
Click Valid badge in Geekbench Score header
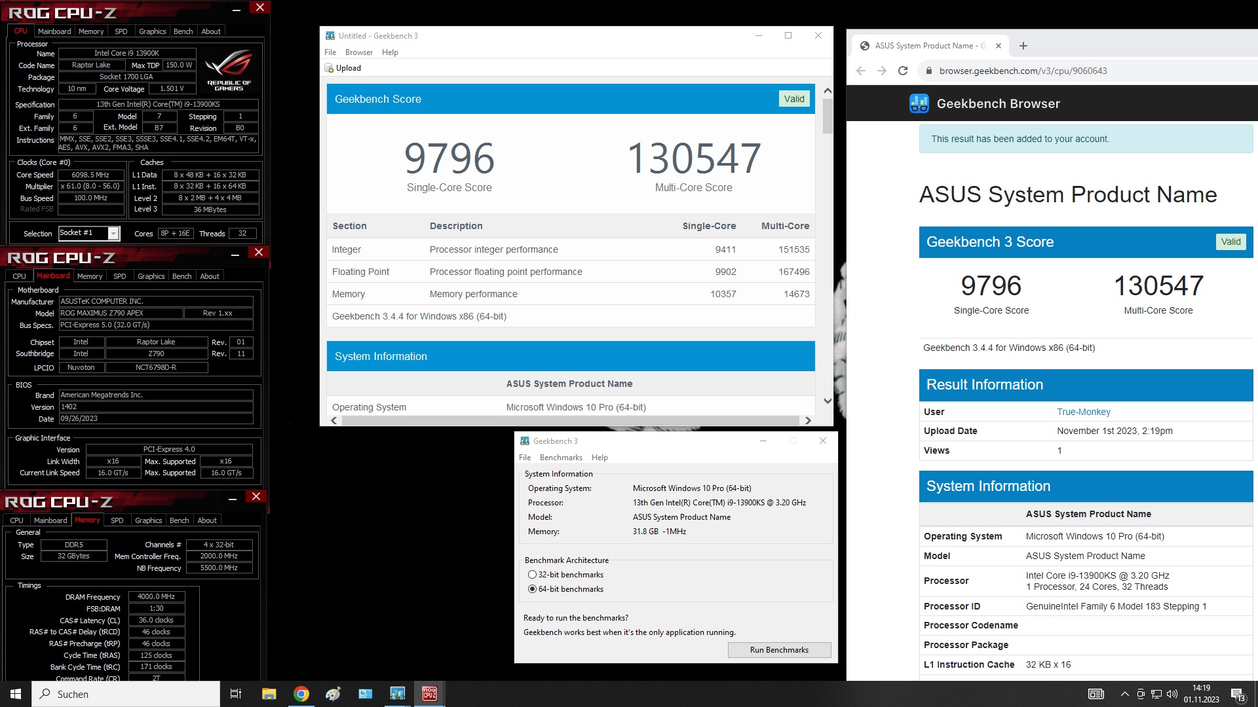794,99
